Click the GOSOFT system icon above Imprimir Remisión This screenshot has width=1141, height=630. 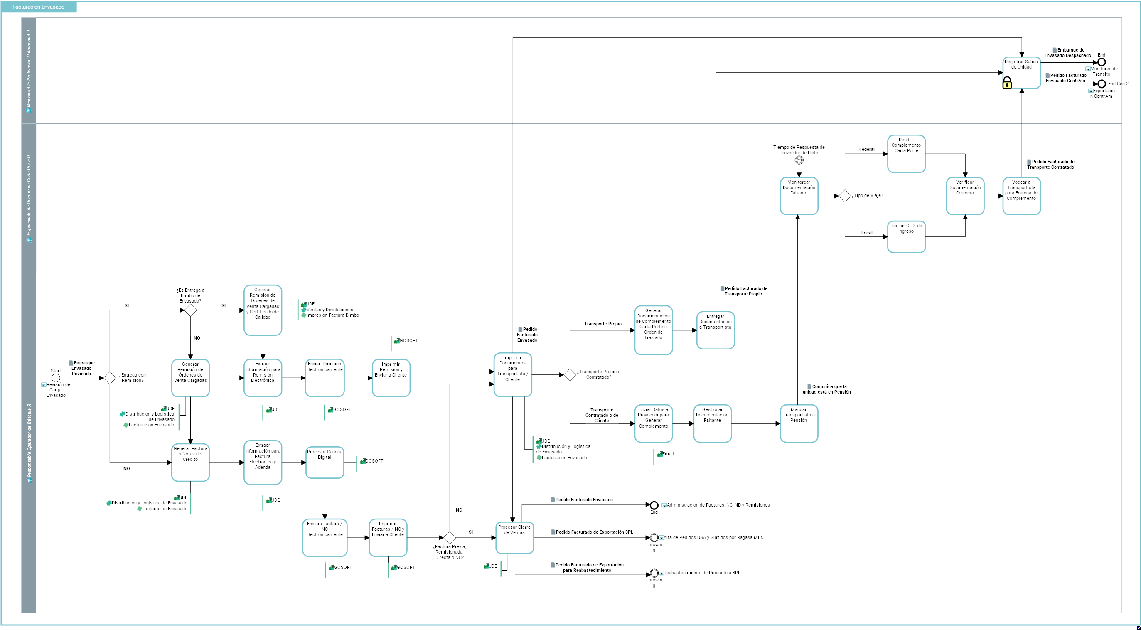(x=397, y=341)
